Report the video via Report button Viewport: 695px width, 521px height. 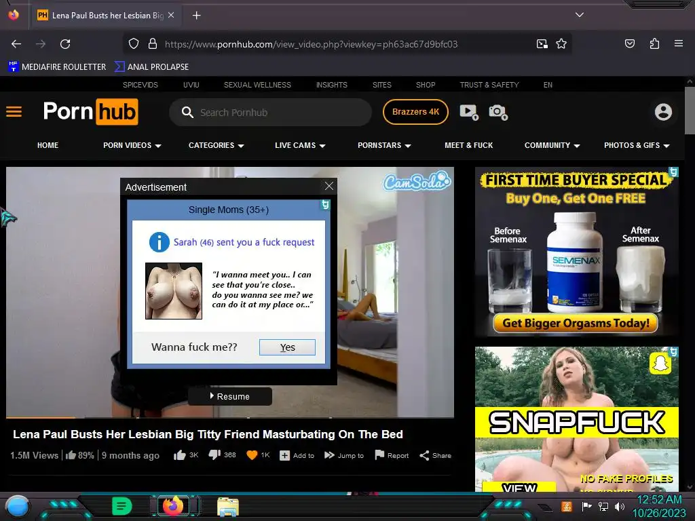tap(392, 455)
